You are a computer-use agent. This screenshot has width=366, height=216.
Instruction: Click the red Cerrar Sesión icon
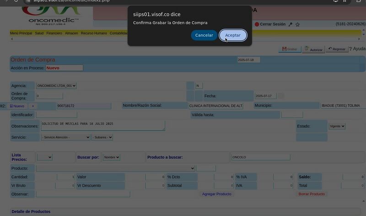(257, 24)
